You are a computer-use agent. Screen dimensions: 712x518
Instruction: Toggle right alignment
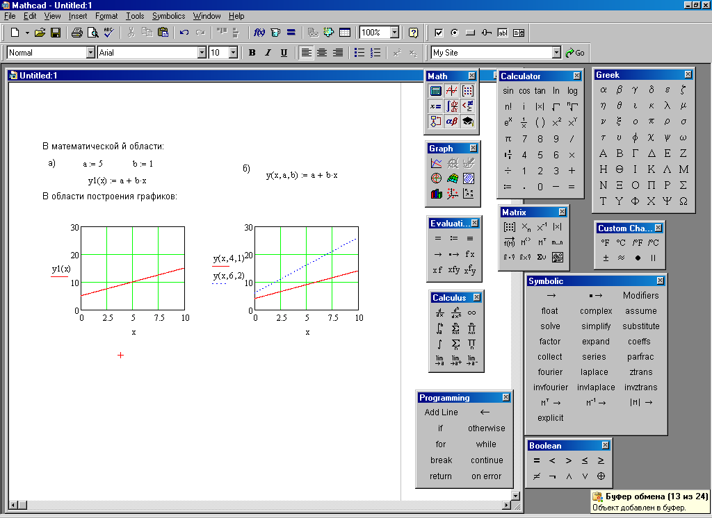click(338, 53)
